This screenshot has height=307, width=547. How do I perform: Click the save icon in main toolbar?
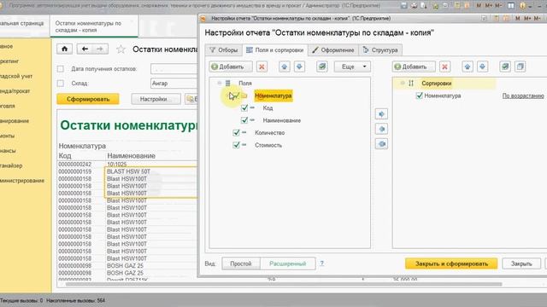pyautogui.click(x=404, y=6)
